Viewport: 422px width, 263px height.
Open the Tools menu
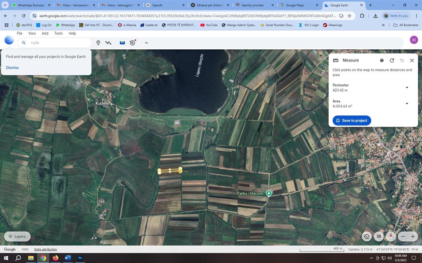pos(58,33)
